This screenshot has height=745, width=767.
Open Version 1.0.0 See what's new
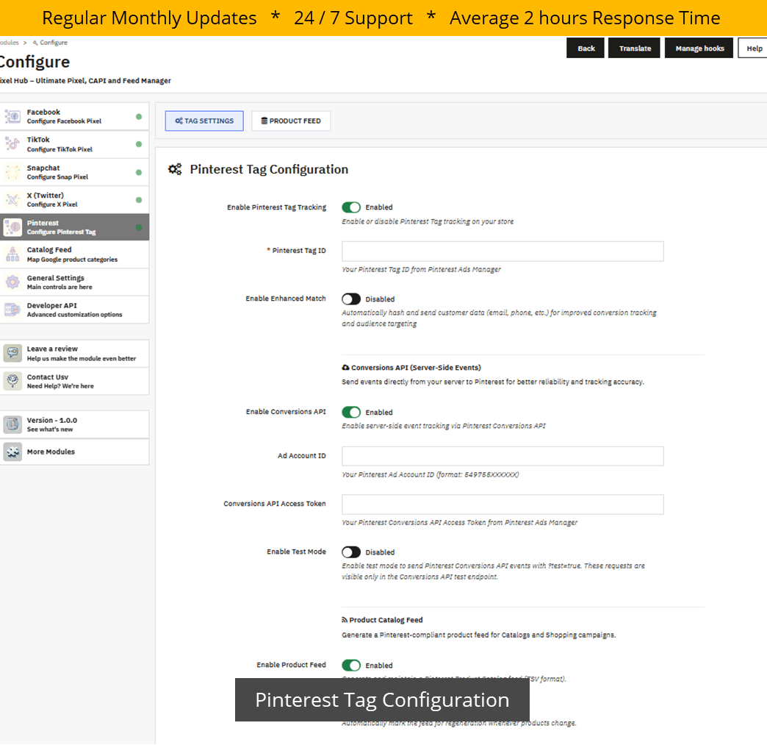pyautogui.click(x=74, y=424)
